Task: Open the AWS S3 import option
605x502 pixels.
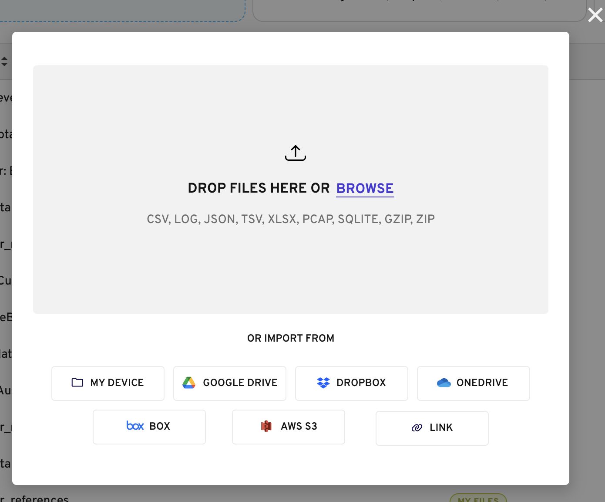Action: tap(289, 427)
